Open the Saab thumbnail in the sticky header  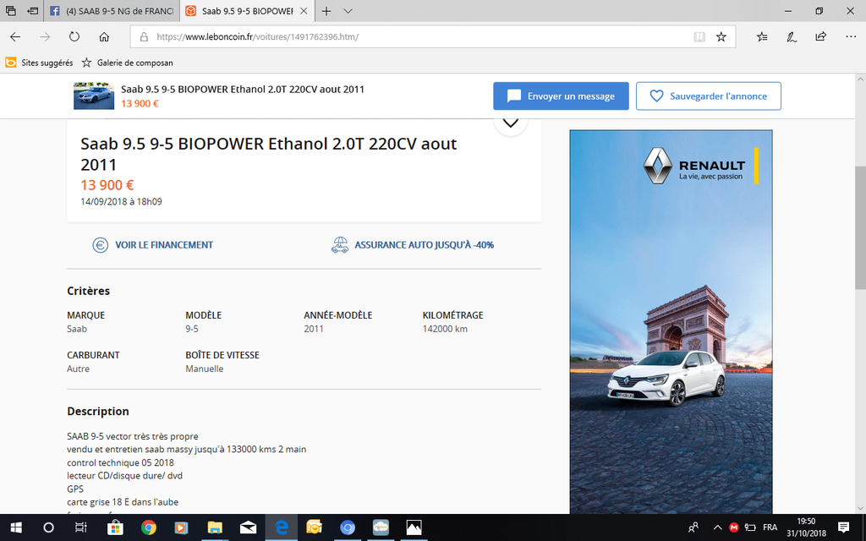point(94,96)
